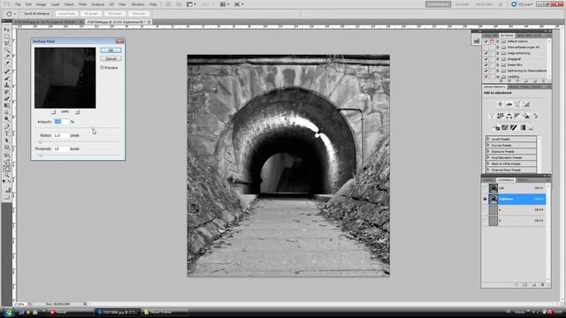The image size is (566, 318).
Task: Open the collapsed history panel icon
Action: (477, 42)
